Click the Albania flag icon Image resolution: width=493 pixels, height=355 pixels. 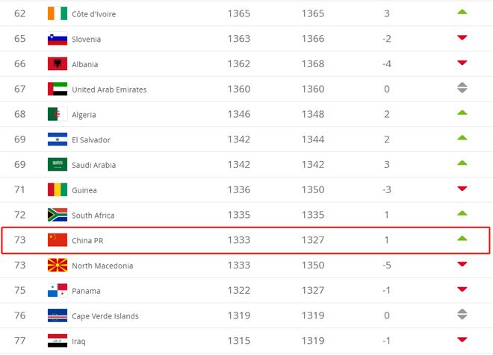[58, 63]
